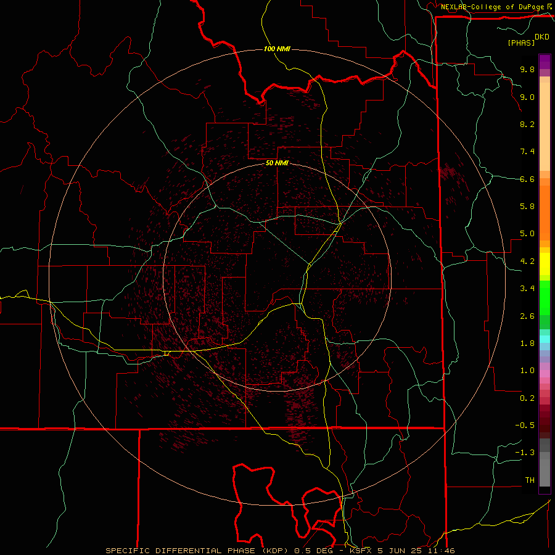Click the purple segment atop the color bar

click(545, 62)
